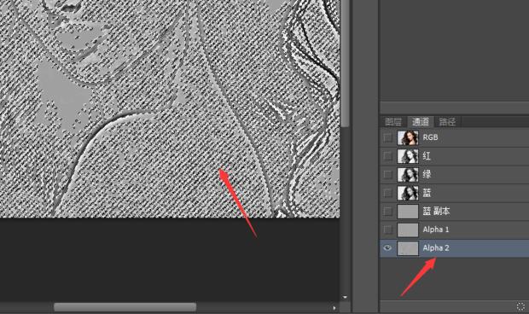Screen dimensions: 529x314
Task: Click the RGB channel thumbnail
Action: click(408, 137)
